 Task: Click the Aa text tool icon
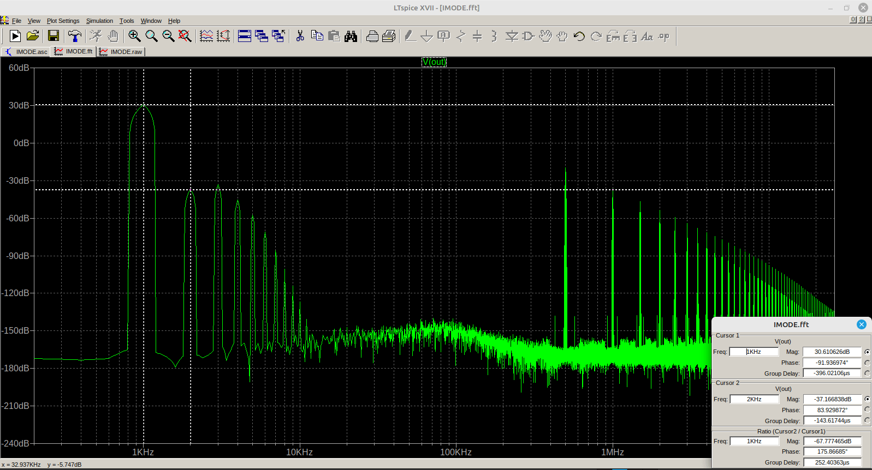(647, 36)
